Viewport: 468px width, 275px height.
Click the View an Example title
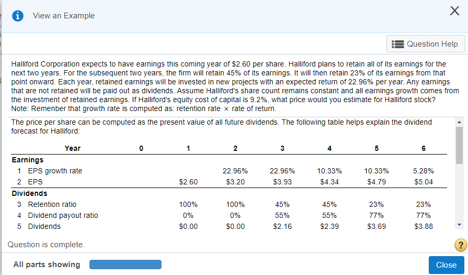[64, 16]
